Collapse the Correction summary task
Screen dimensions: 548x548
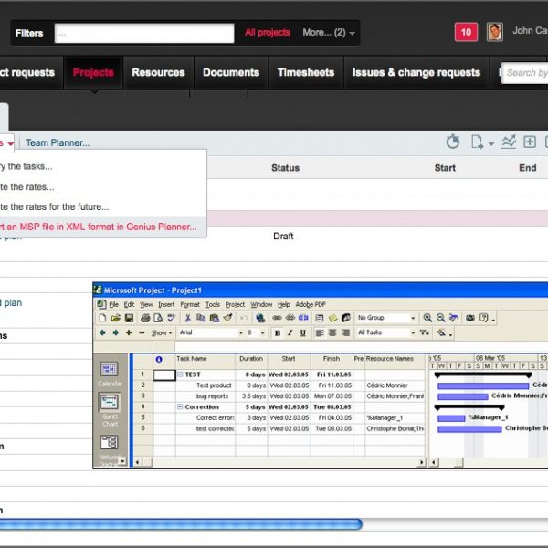[x=180, y=406]
